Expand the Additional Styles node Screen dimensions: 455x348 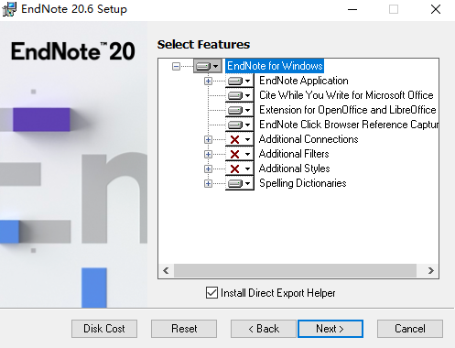tap(208, 169)
